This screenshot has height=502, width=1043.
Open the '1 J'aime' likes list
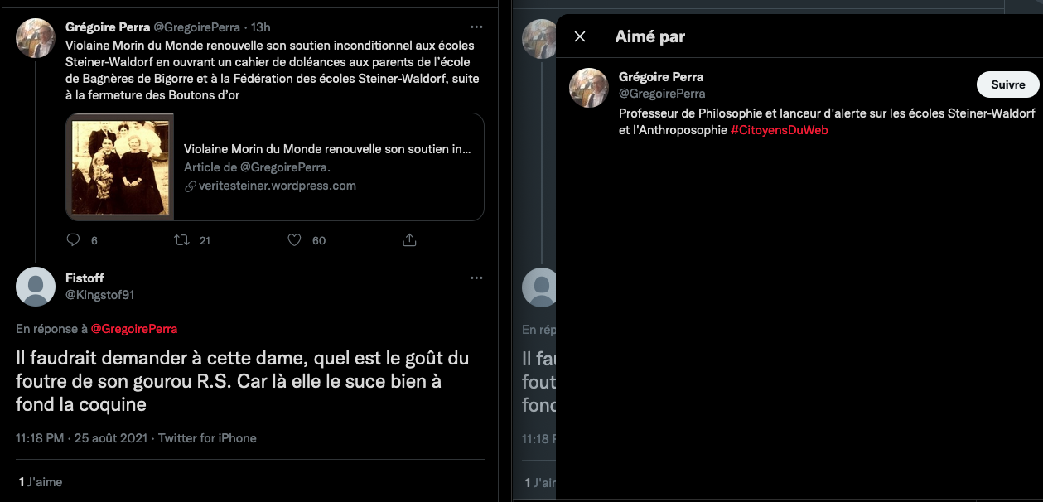(x=41, y=481)
